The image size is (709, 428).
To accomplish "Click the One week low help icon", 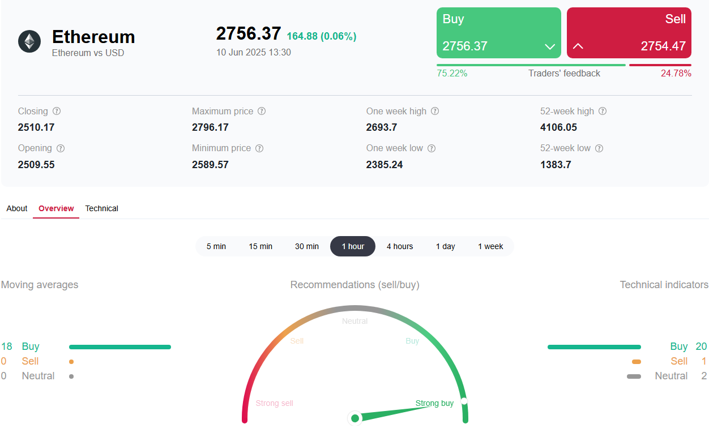I will (432, 148).
